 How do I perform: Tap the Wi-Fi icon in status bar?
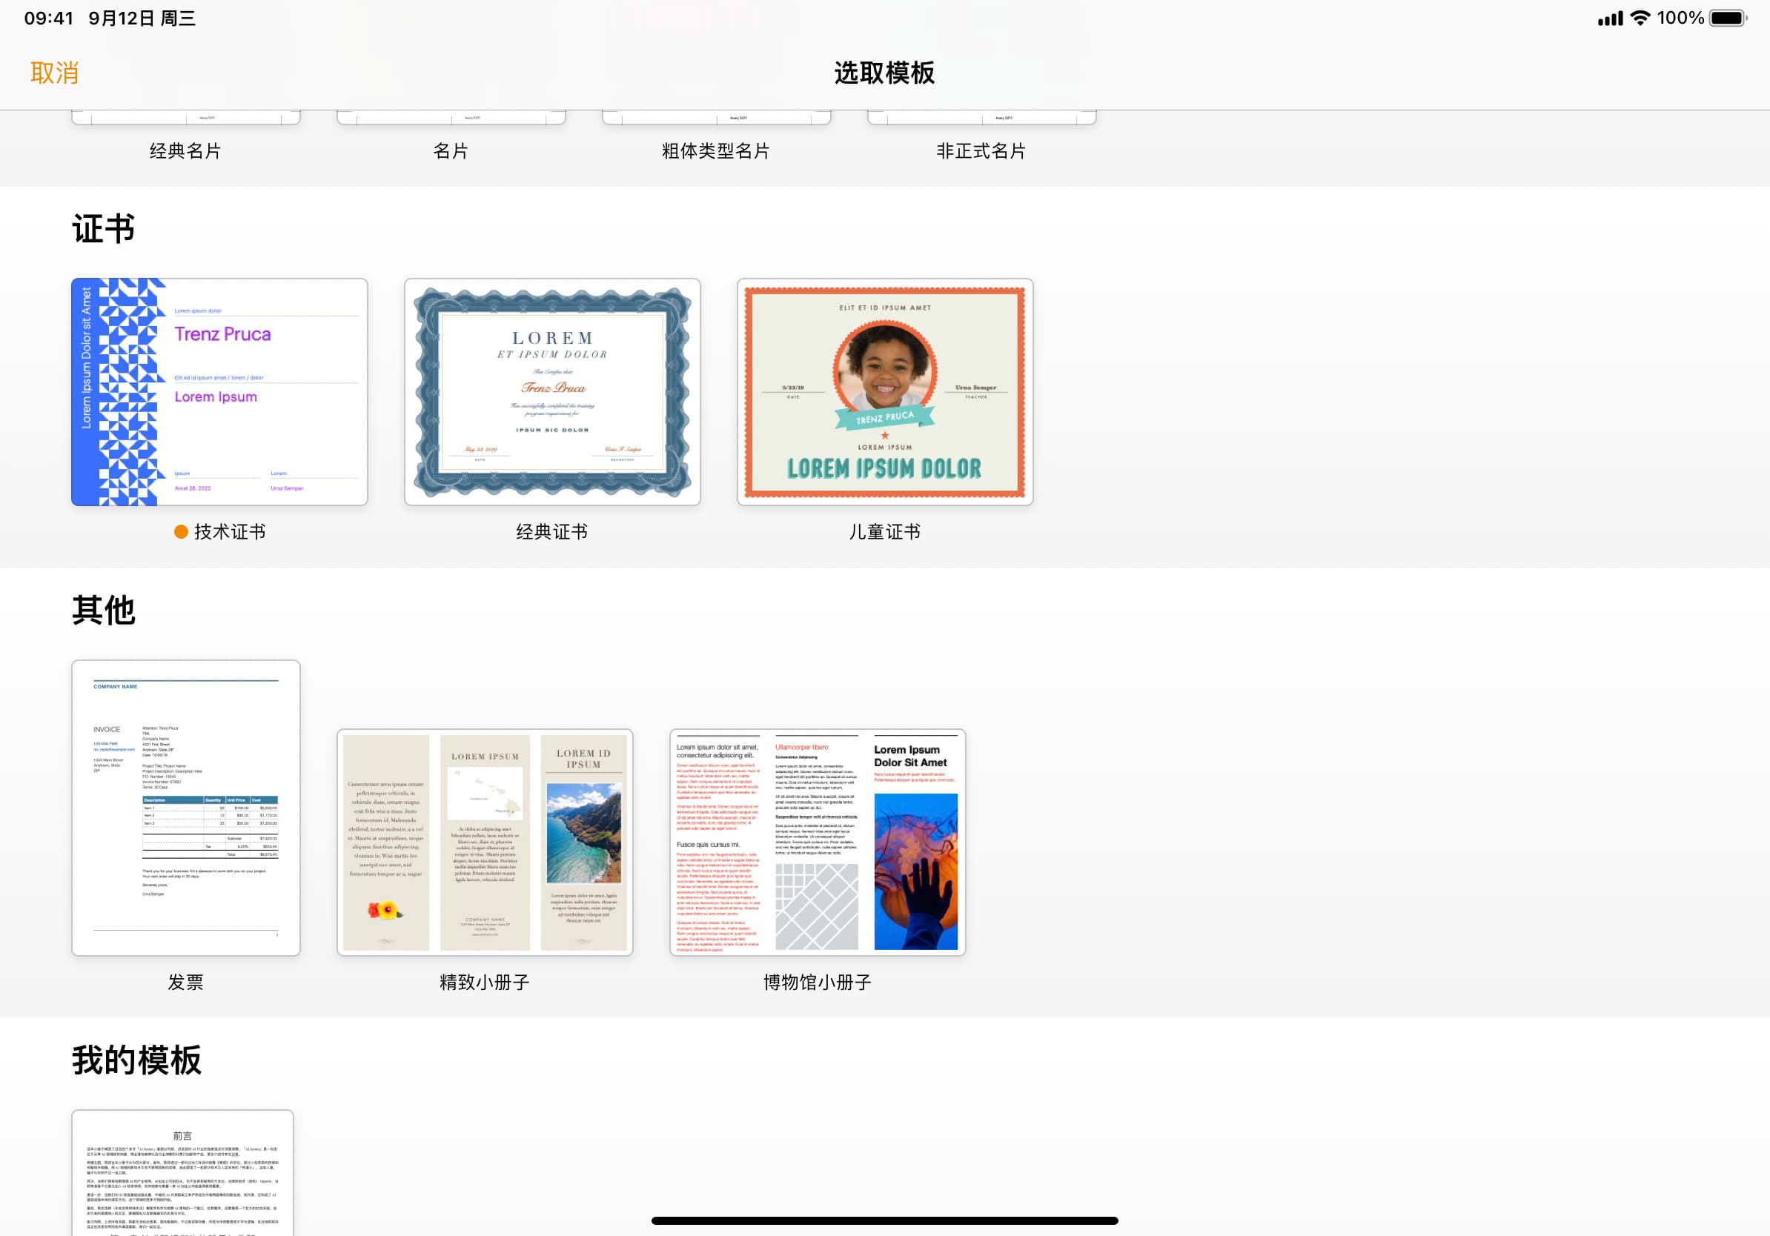click(1640, 18)
